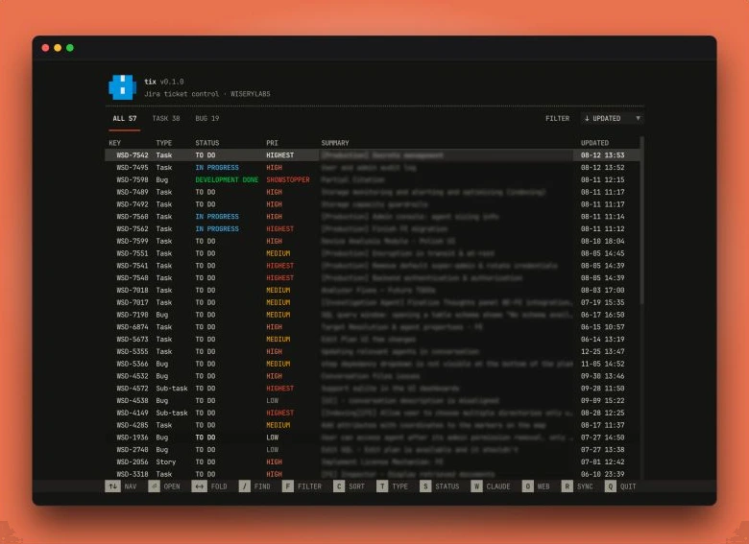The width and height of the screenshot is (749, 544).
Task: Click the UPDATED column header in the table
Action: click(594, 143)
